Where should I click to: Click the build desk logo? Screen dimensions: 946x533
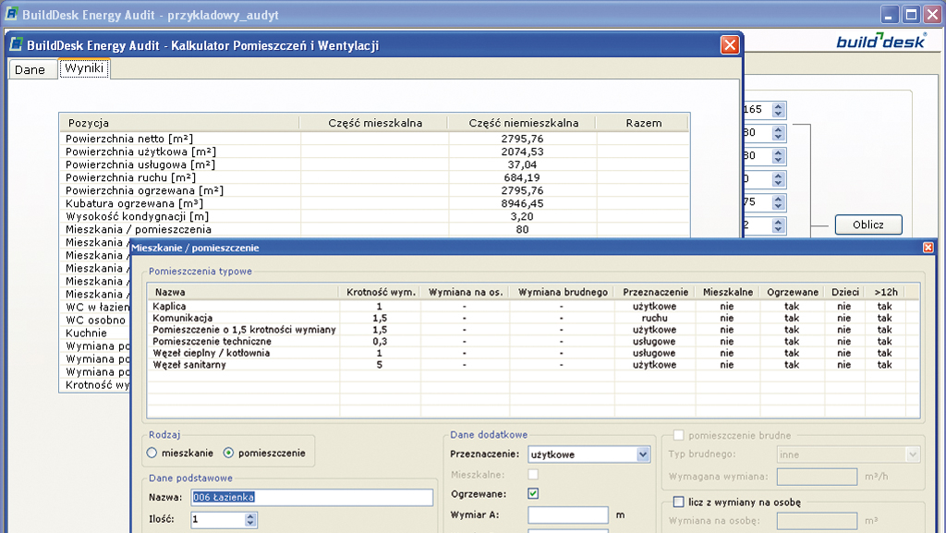[x=880, y=41]
